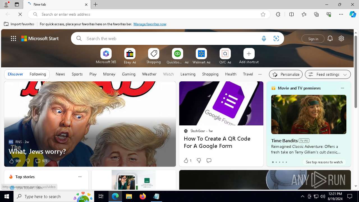Expand more feed categories ellipsis
This screenshot has width=359, height=202.
coord(260,74)
